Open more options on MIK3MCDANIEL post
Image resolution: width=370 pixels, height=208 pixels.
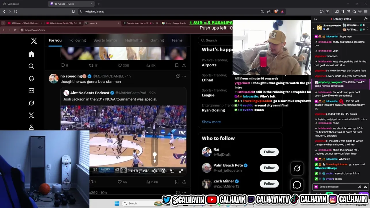(184, 76)
